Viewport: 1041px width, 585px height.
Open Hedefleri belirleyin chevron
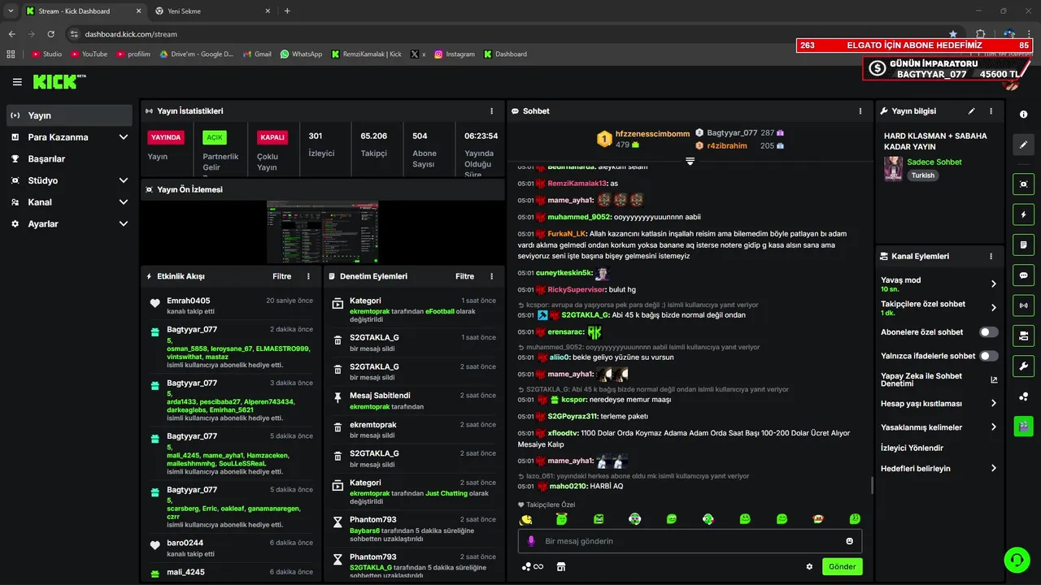[x=993, y=469]
